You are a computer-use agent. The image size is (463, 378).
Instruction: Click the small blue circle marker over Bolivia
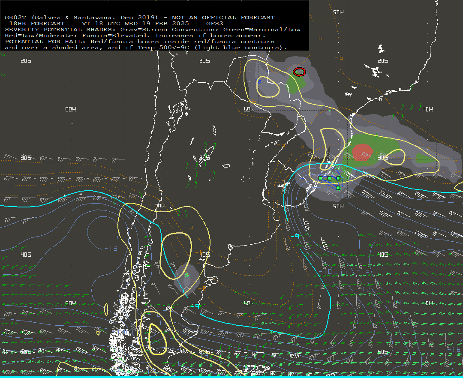pos(259,81)
